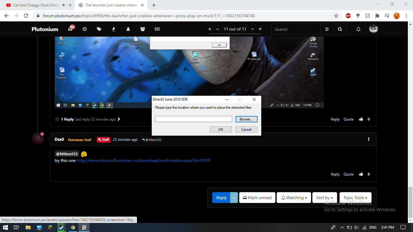This screenshot has width=413, height=232.
Task: Upvote the screenshot post
Action: (361, 119)
